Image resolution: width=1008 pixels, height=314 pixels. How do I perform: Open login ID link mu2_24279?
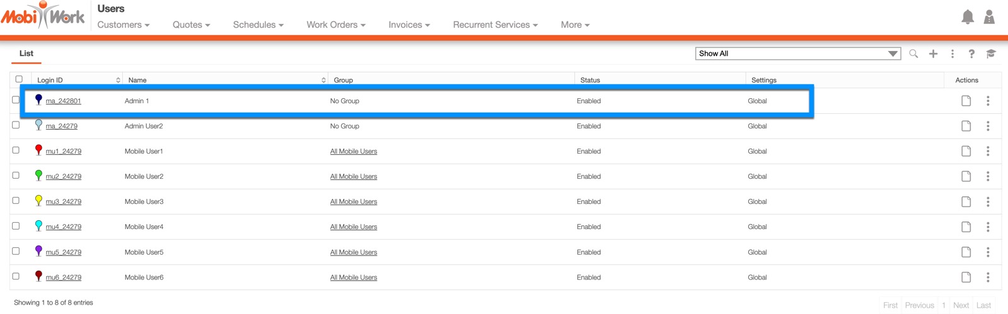pyautogui.click(x=63, y=177)
